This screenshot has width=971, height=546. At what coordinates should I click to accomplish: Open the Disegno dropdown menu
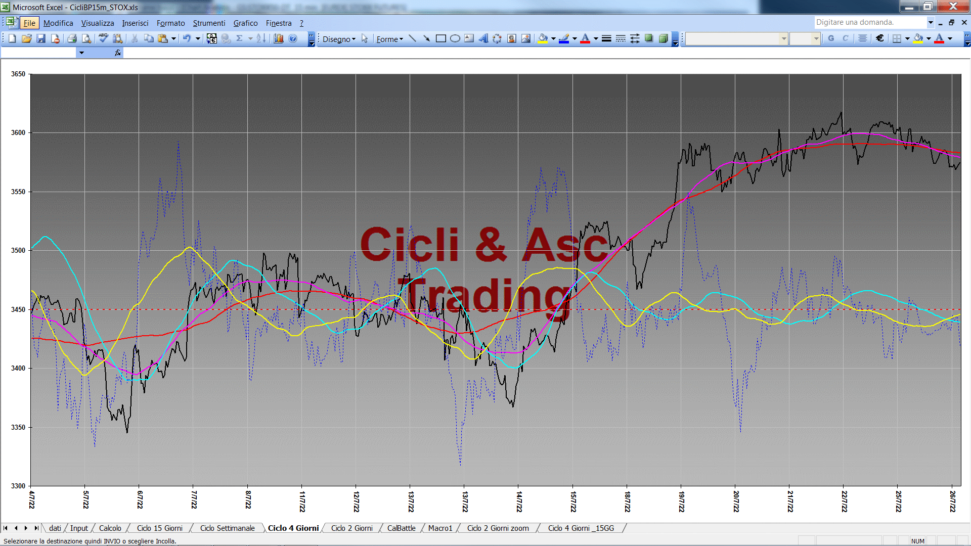point(339,39)
